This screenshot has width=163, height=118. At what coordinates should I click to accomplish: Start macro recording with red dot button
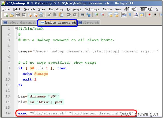pyautogui.click(x=149, y=15)
